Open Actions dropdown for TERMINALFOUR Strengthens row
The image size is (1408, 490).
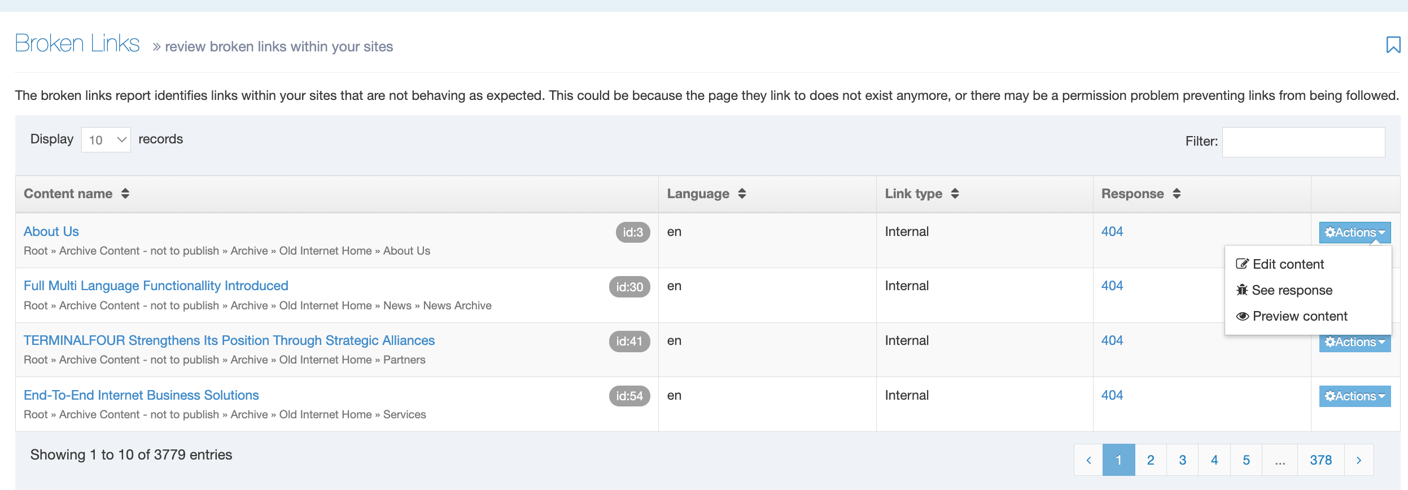(1355, 343)
